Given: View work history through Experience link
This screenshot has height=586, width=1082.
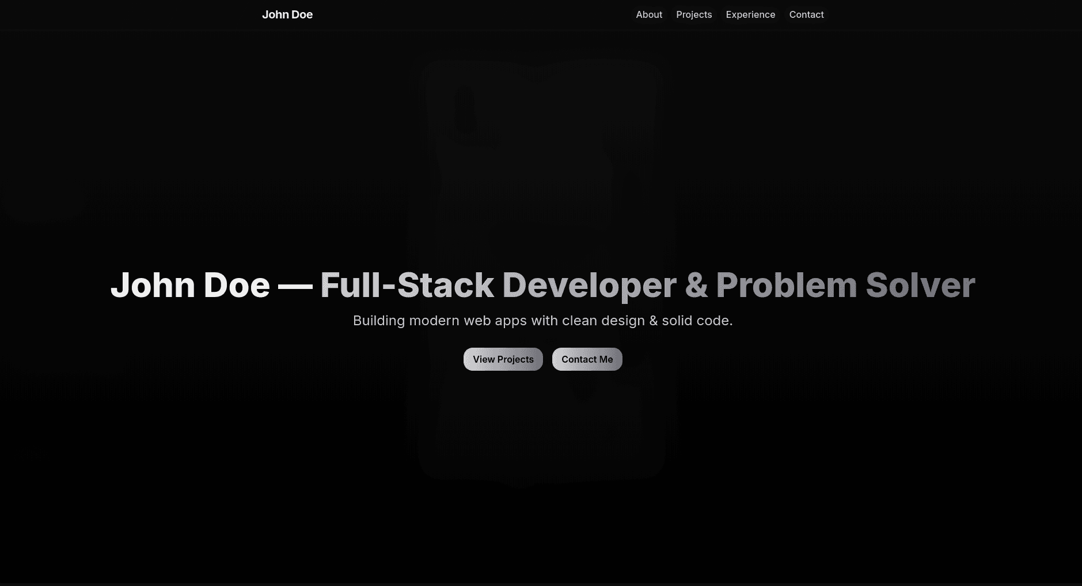Looking at the screenshot, I should tap(750, 14).
